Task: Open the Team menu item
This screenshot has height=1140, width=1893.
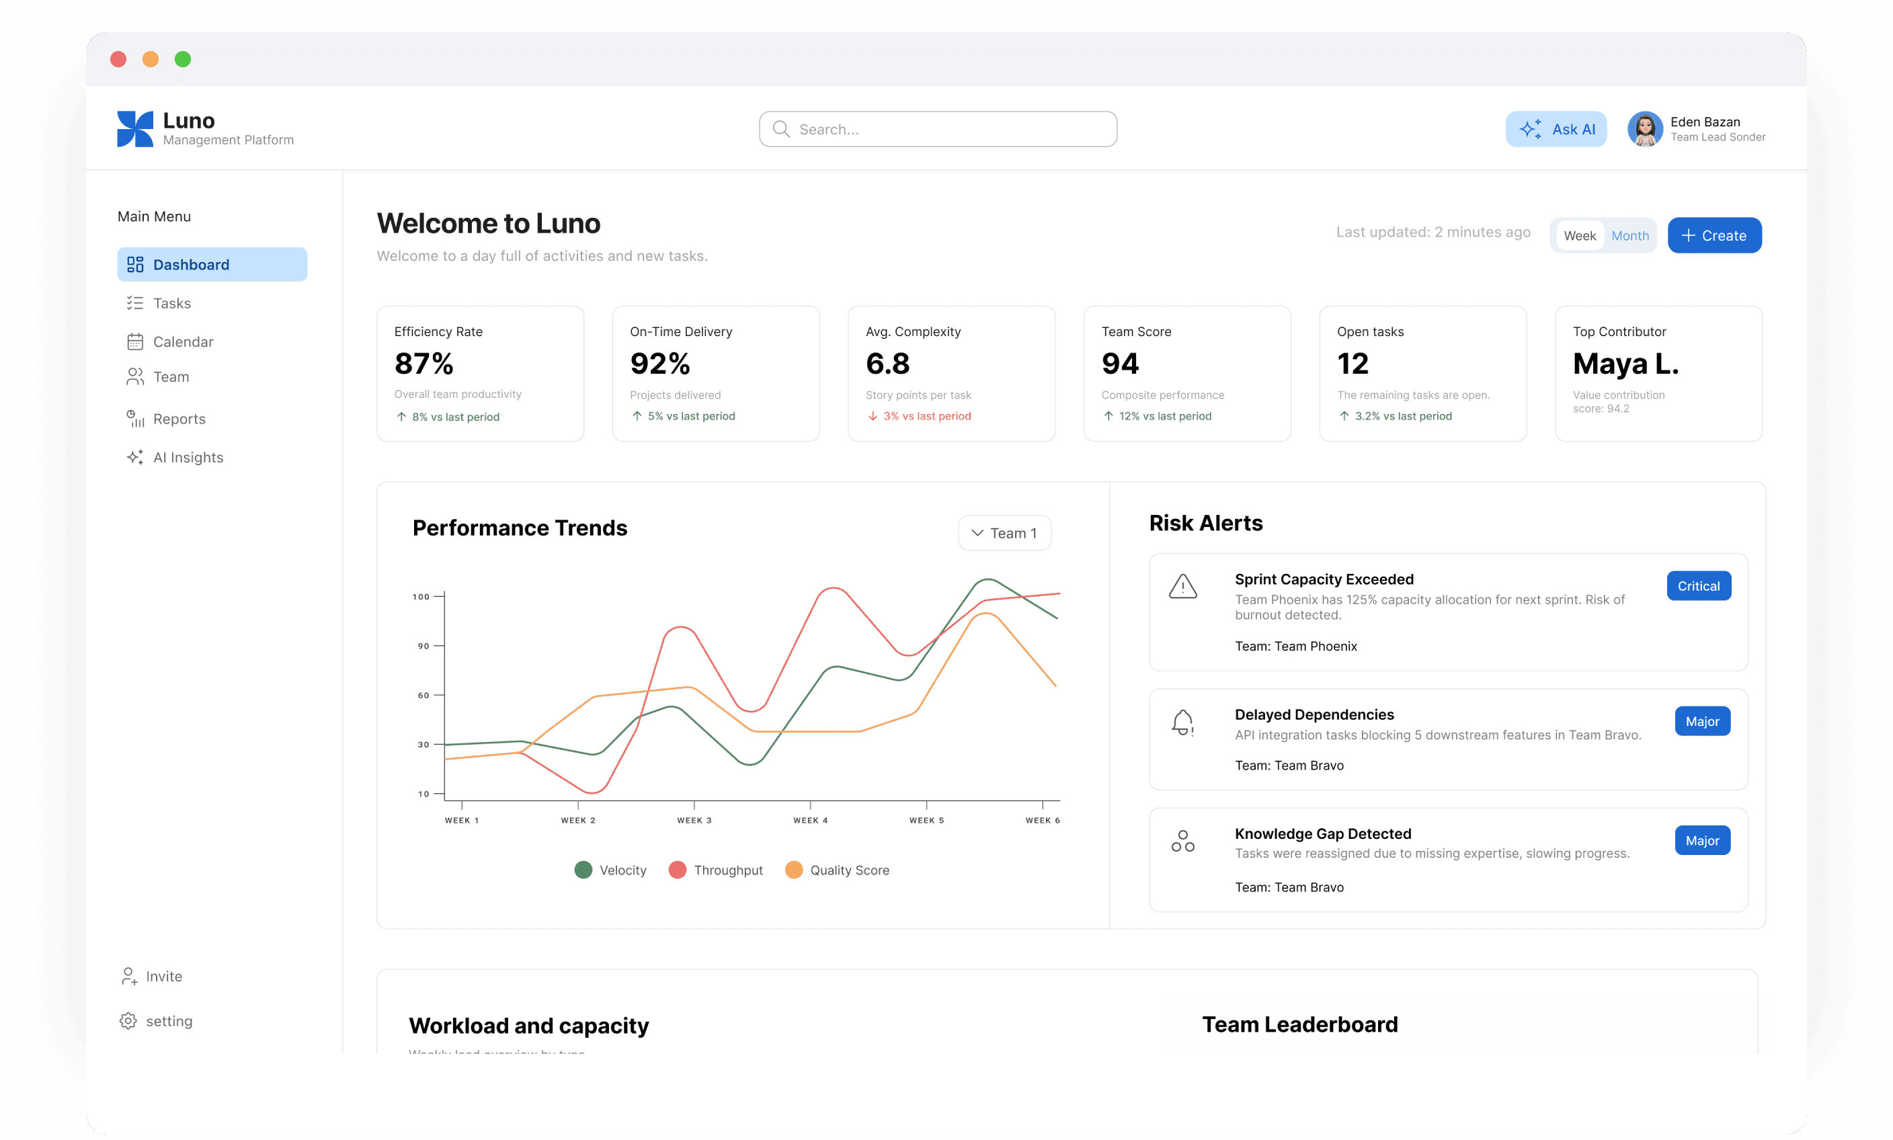Action: pyautogui.click(x=171, y=376)
